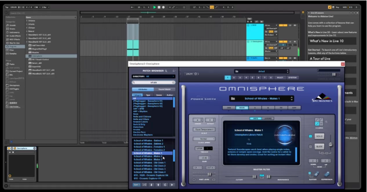Select the Bells and Vibes category
Screen dimensions: 367x192
point(141,119)
